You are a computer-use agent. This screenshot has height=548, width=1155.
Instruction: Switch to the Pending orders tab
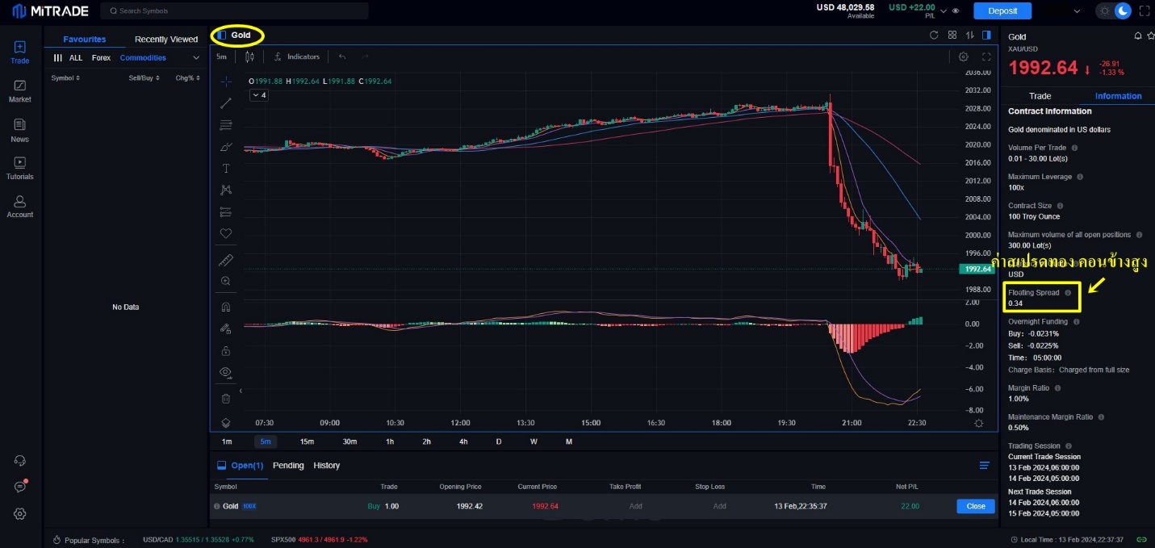(288, 466)
